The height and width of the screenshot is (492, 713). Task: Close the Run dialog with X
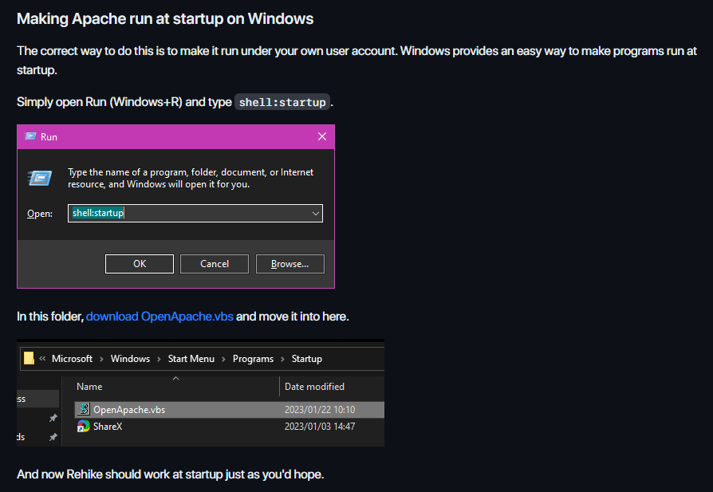pyautogui.click(x=322, y=136)
